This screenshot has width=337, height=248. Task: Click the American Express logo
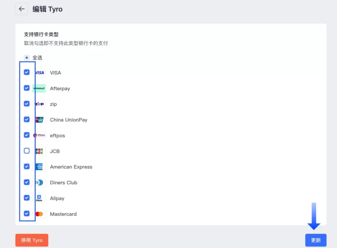pos(39,167)
